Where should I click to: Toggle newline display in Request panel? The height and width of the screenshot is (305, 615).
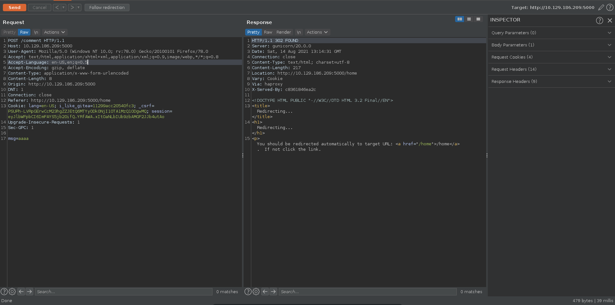pos(36,32)
